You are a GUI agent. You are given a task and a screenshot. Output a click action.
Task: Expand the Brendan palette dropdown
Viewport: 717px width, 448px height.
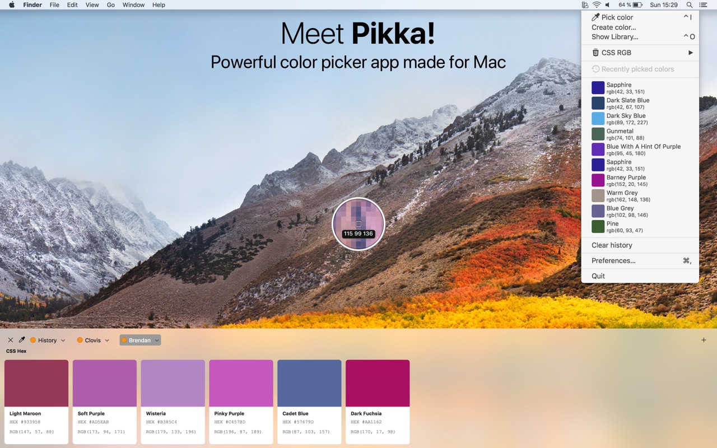157,340
